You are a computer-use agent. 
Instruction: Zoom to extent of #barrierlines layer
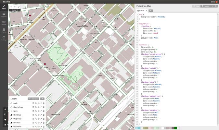coord(36,107)
